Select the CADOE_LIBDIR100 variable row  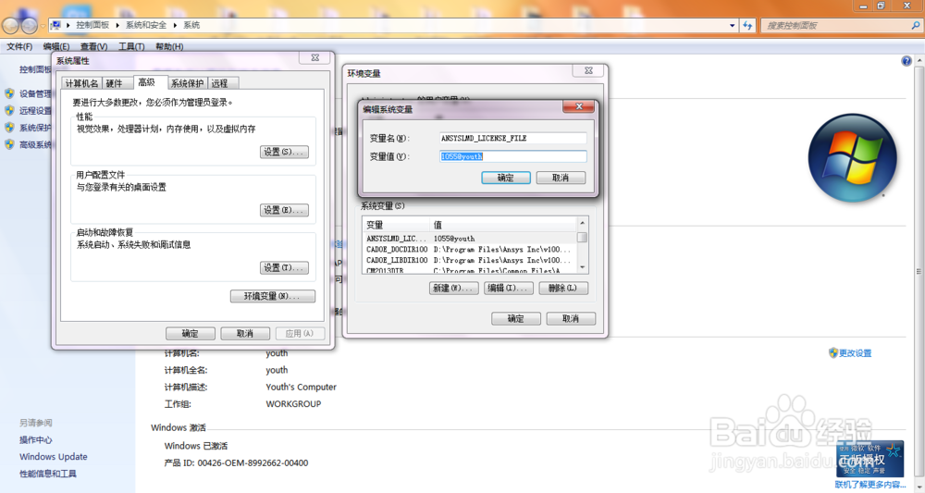pyautogui.click(x=470, y=260)
